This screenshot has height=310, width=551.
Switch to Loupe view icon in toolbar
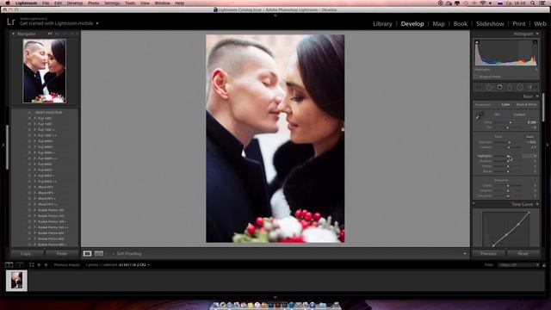click(87, 253)
